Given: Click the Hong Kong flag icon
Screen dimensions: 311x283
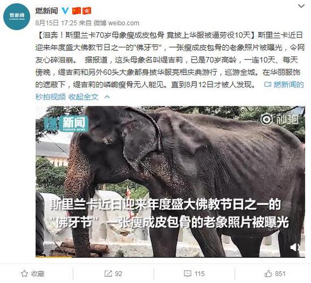Looking at the screenshot, I should (x=87, y=11).
